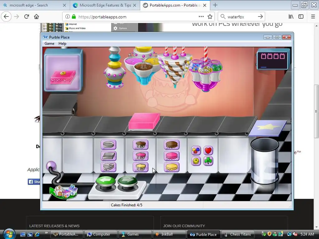Screen dimensions: 319x239
Task: Open page actions three-dot menu
Action: point(201,16)
